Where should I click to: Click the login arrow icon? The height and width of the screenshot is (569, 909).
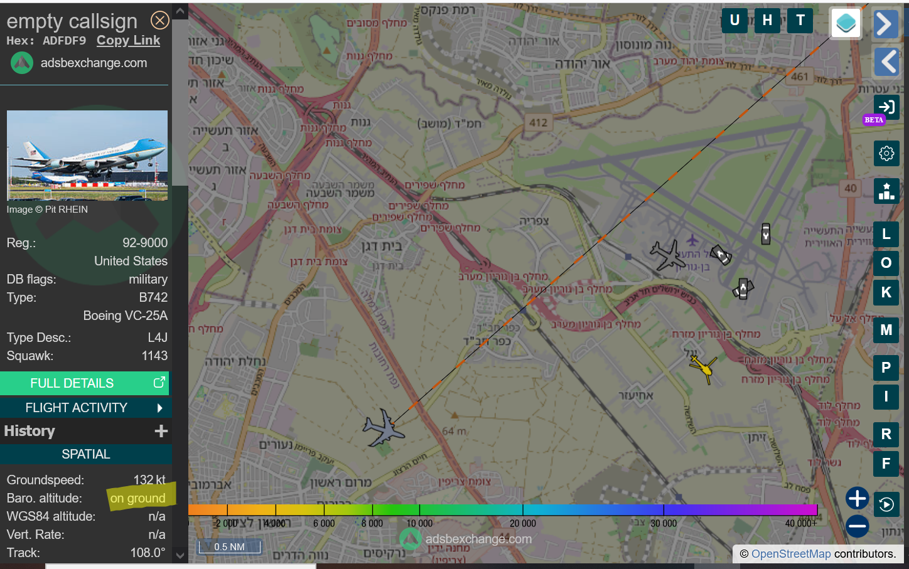pyautogui.click(x=886, y=107)
